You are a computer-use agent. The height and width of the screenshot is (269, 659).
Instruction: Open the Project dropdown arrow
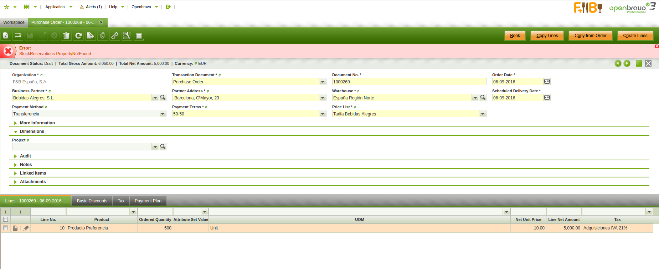point(155,147)
